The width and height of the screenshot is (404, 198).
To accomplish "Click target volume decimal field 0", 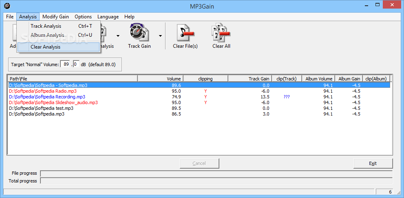I will coord(76,64).
